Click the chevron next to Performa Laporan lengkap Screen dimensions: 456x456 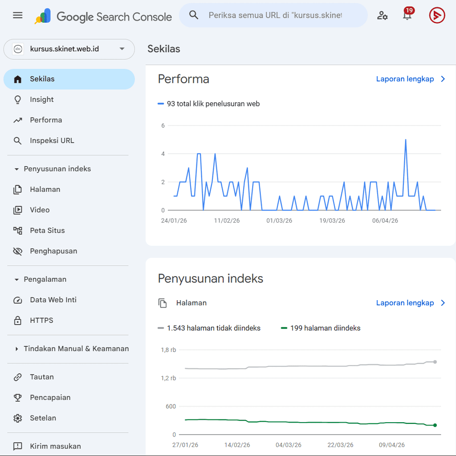pyautogui.click(x=443, y=79)
